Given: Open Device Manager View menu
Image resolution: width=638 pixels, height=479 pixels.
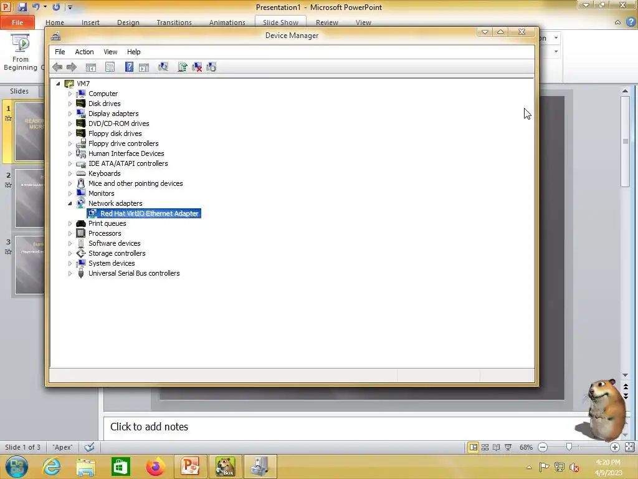Looking at the screenshot, I should click(110, 52).
